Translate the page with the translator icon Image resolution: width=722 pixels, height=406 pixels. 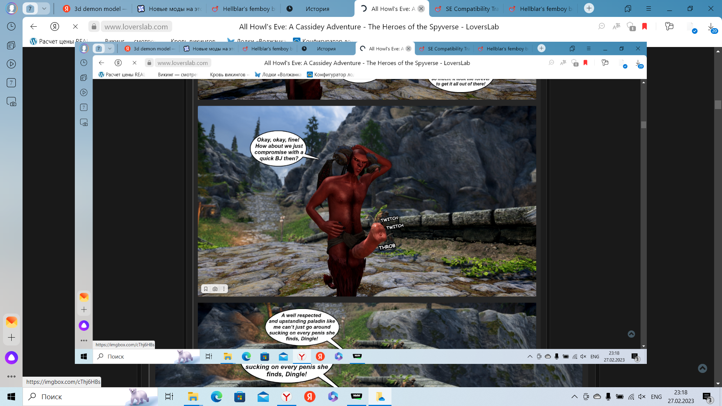tap(616, 26)
